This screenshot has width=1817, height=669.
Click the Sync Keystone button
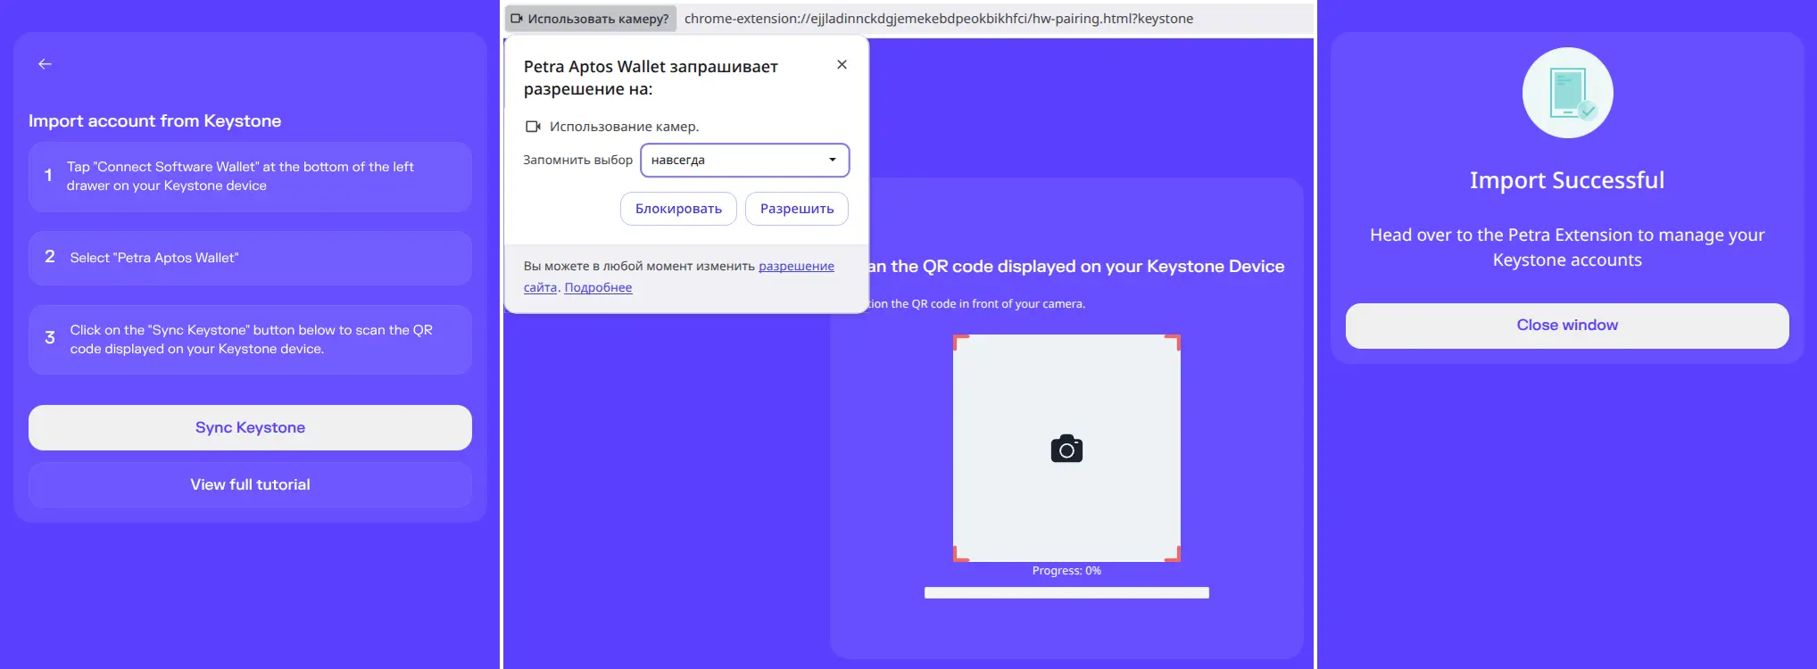point(250,427)
